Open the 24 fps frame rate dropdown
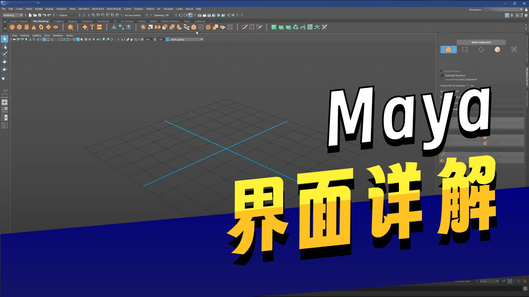This screenshot has width=529, height=297. [x=489, y=281]
